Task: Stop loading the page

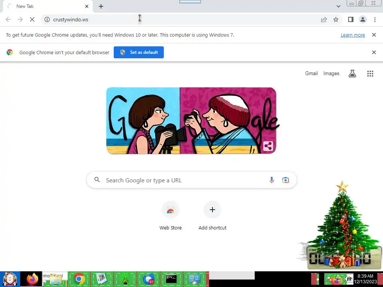Action: 32,19
